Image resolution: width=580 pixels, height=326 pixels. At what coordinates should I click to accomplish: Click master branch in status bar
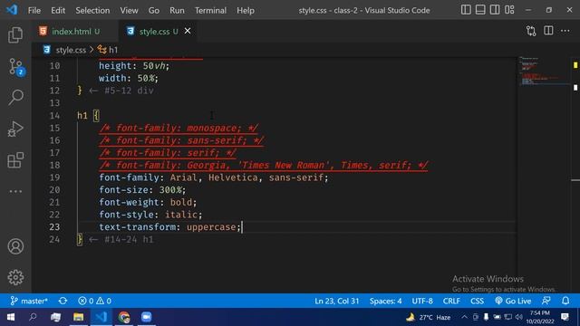(x=29, y=301)
